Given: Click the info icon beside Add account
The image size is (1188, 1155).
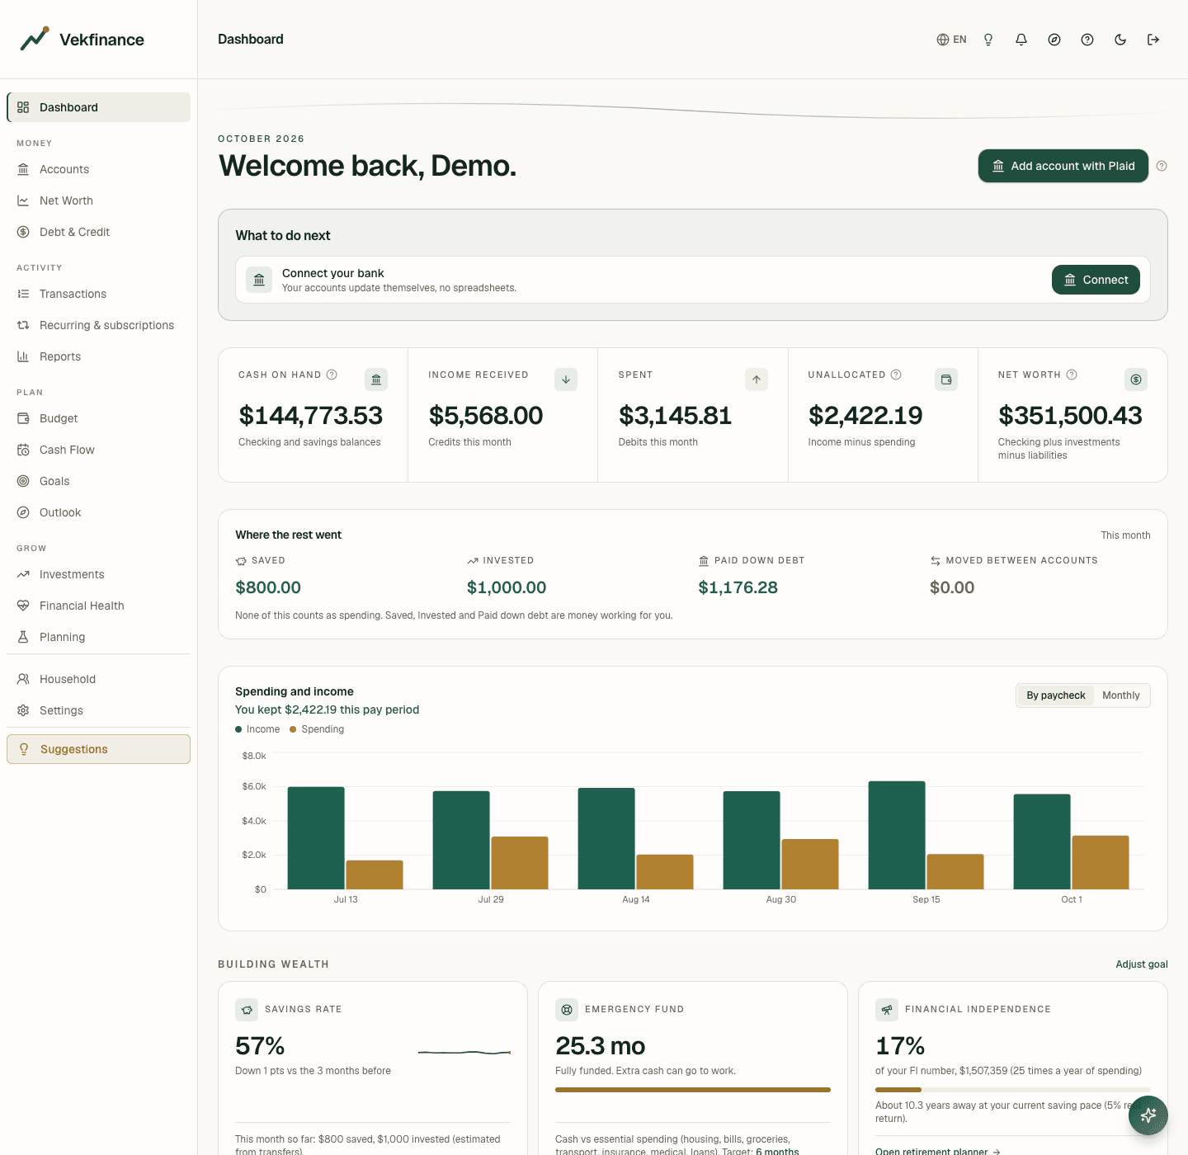Looking at the screenshot, I should [1162, 166].
